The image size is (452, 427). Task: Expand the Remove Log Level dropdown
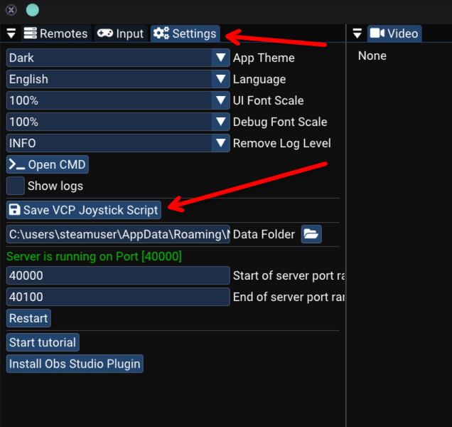click(x=117, y=143)
